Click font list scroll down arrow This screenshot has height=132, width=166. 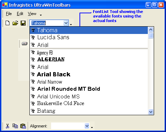coord(151,112)
